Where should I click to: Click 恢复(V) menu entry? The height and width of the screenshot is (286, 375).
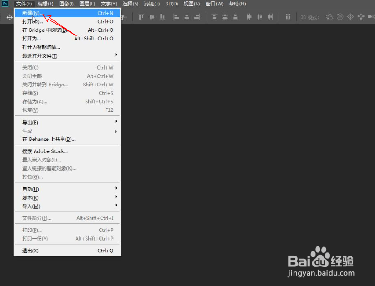(67, 110)
